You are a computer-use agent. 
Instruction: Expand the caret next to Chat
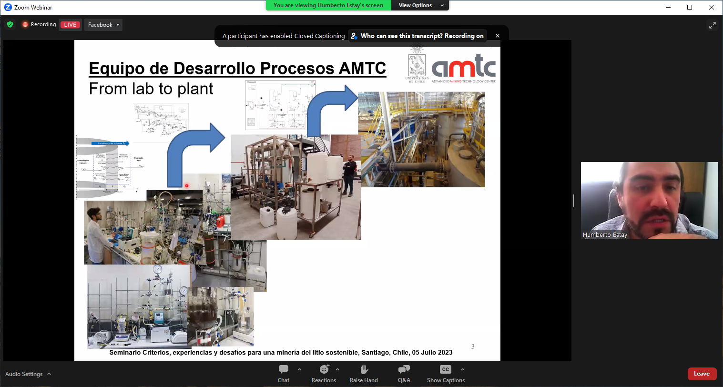(x=299, y=369)
